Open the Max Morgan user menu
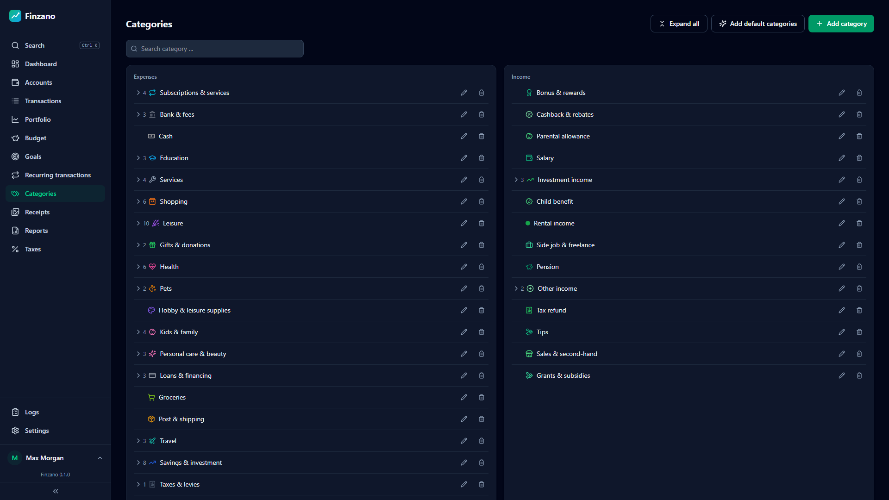The width and height of the screenshot is (889, 500). coord(56,458)
